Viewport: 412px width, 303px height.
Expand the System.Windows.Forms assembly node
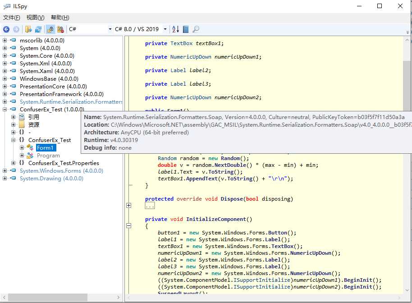(5, 170)
